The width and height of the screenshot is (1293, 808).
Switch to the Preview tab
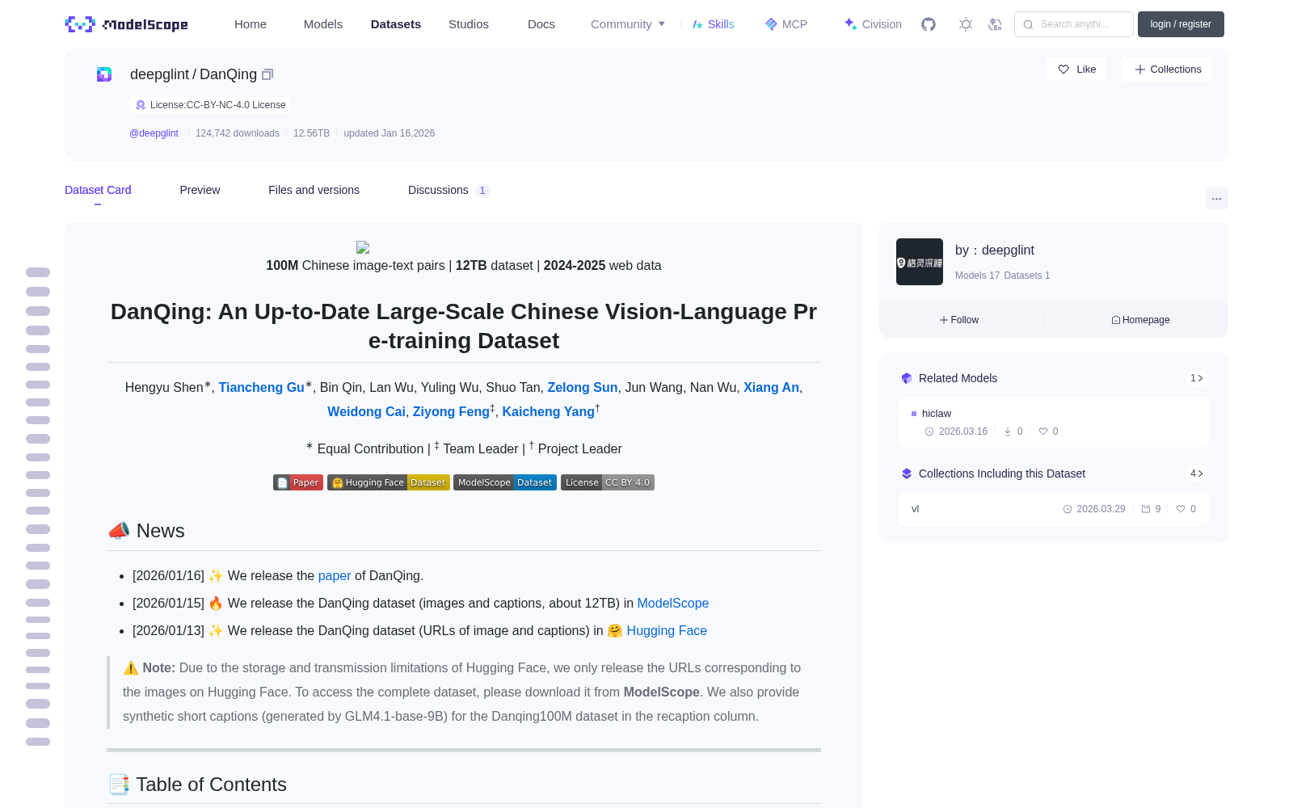click(x=200, y=190)
